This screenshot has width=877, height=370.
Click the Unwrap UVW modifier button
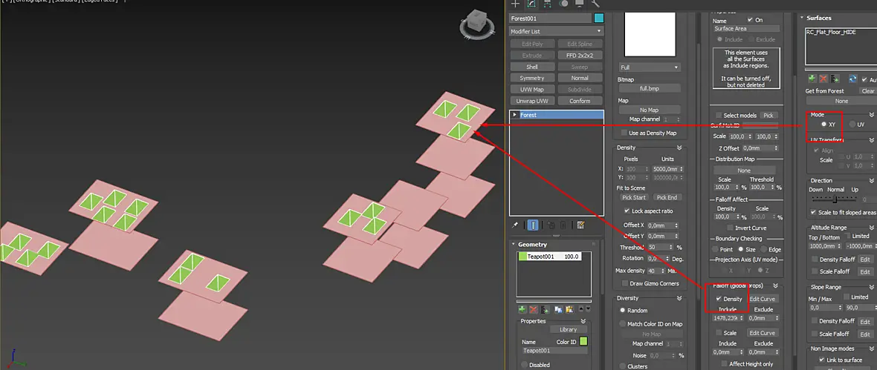click(532, 101)
